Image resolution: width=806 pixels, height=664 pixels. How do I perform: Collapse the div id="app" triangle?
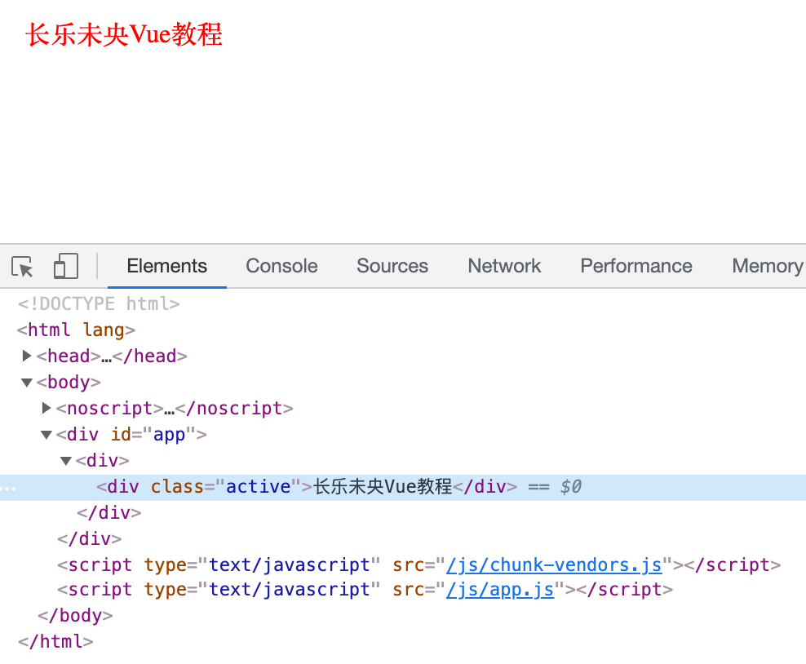(x=46, y=435)
